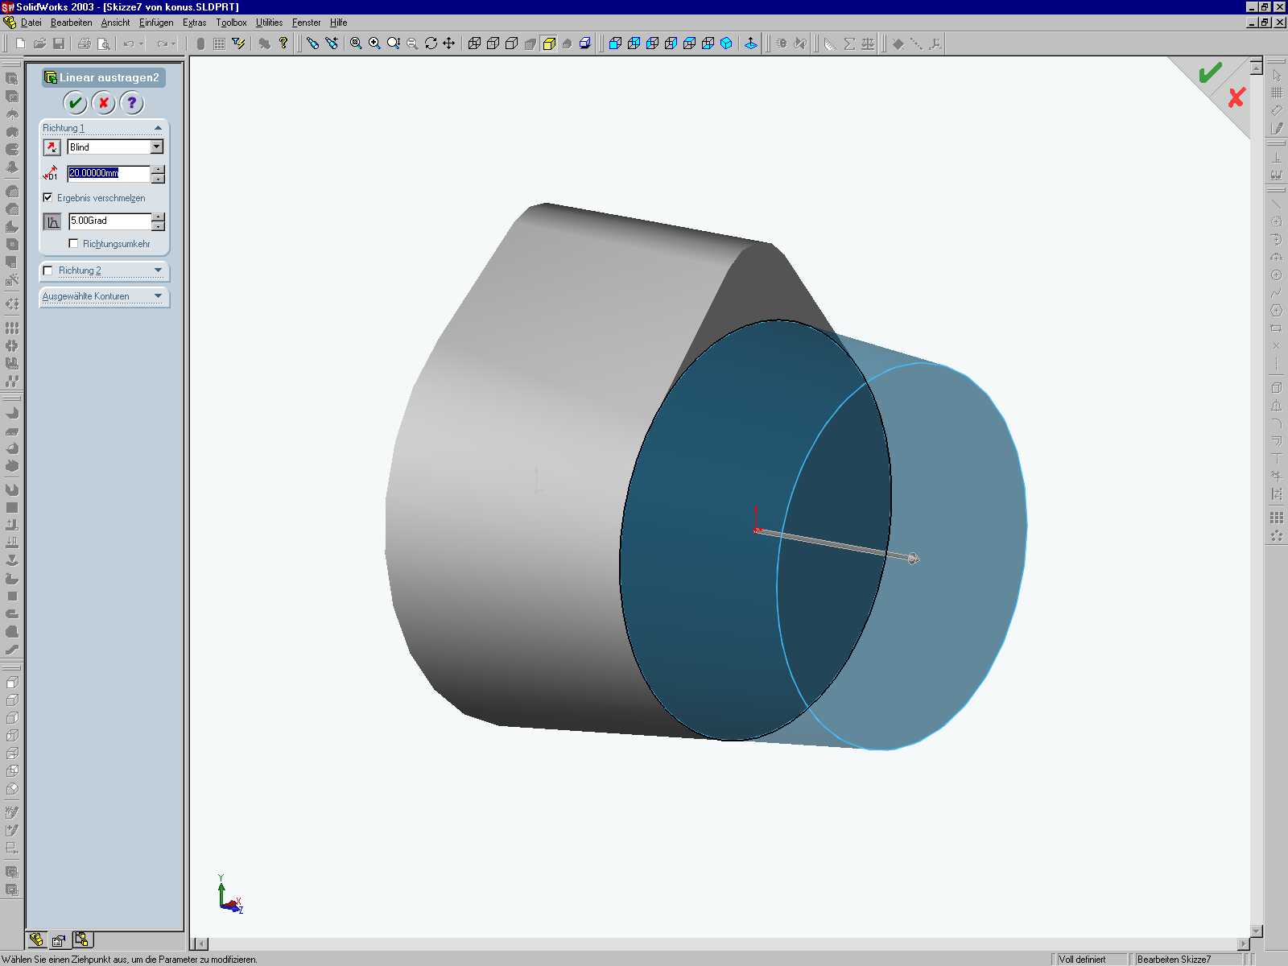Image resolution: width=1288 pixels, height=966 pixels.
Task: Select the Pan view tool
Action: click(x=449, y=43)
